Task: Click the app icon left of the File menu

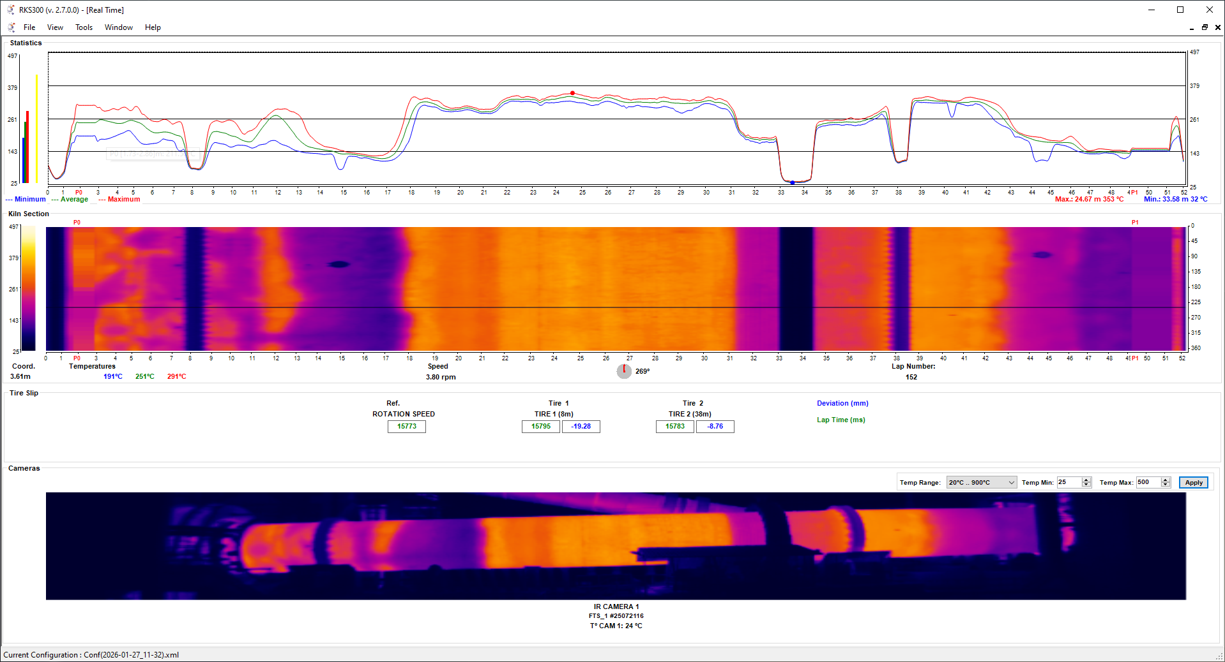Action: [10, 27]
